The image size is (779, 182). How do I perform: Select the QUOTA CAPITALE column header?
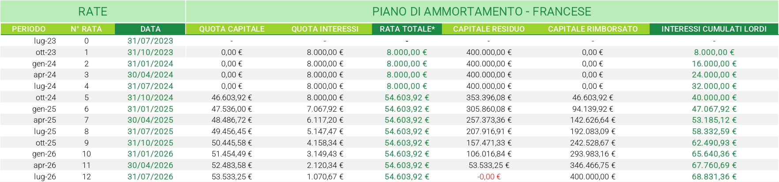(232, 29)
